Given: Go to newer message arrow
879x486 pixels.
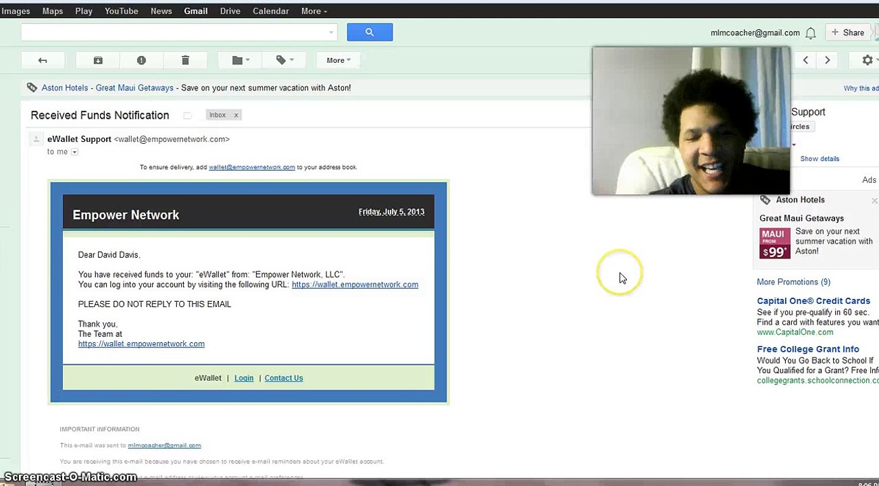Looking at the screenshot, I should 805,60.
